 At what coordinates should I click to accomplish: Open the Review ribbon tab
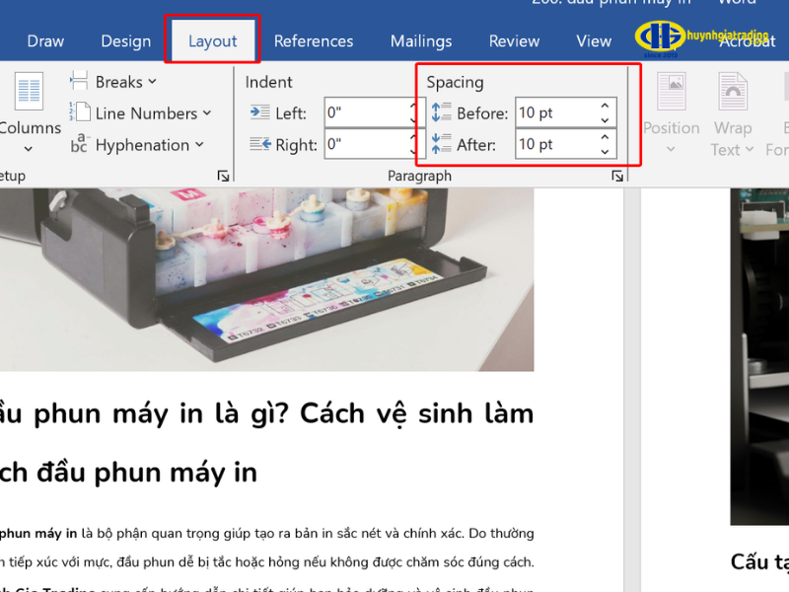pos(513,41)
